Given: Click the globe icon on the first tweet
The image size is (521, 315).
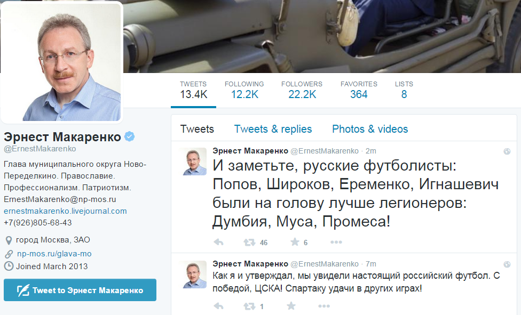Looking at the screenshot, I should pyautogui.click(x=507, y=151).
